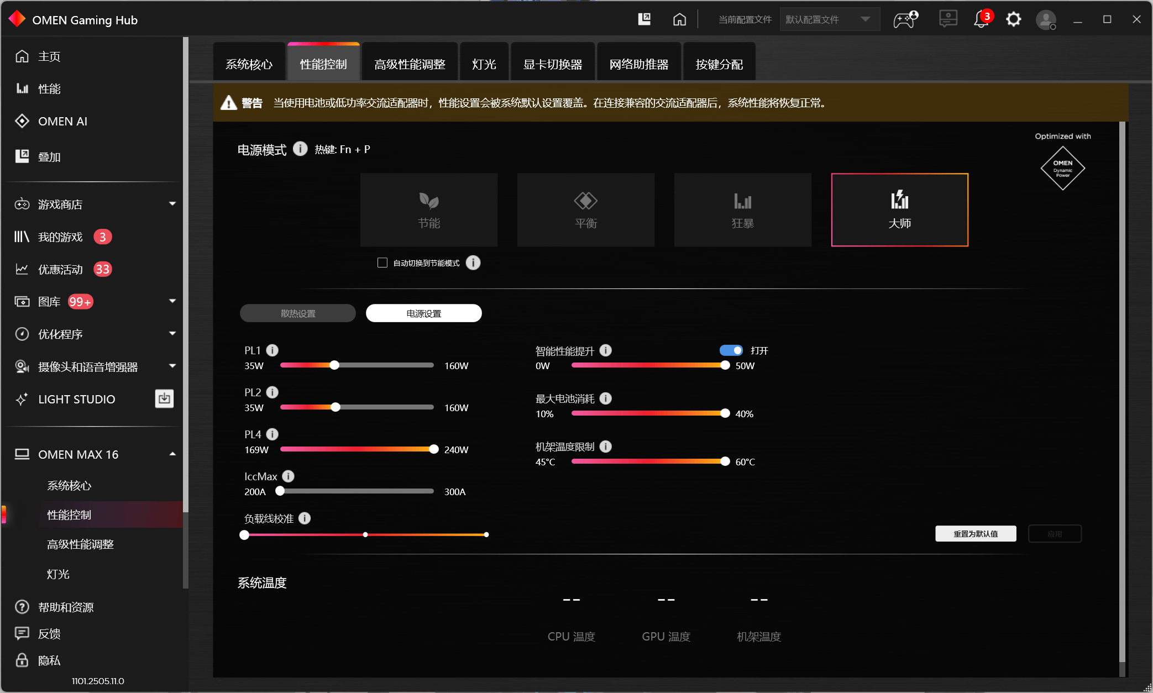Click the notification bell icon

[x=981, y=20]
